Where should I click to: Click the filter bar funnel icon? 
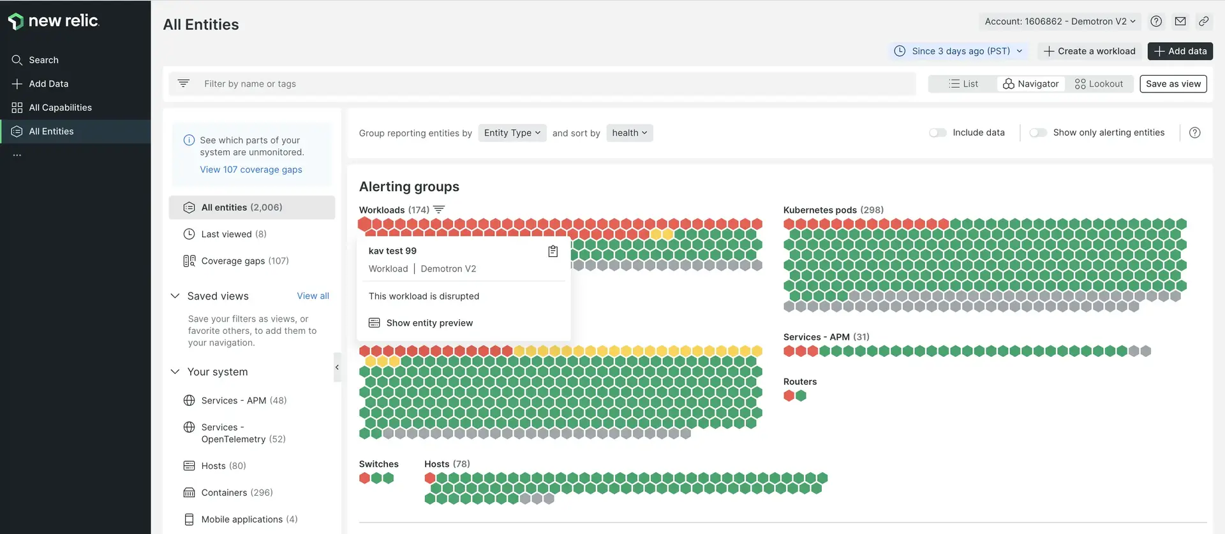184,83
